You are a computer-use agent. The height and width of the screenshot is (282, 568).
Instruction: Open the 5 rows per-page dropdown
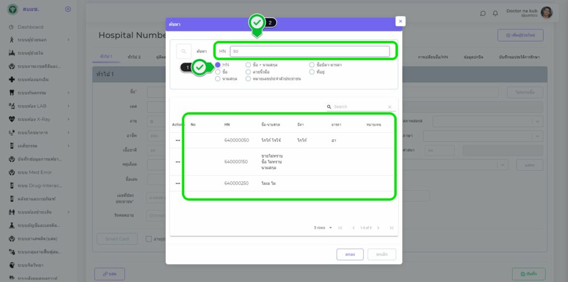pos(323,228)
